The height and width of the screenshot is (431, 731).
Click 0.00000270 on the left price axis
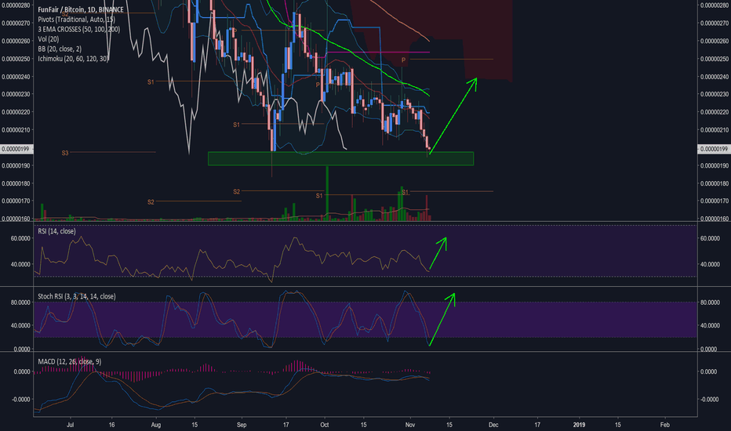pos(16,23)
